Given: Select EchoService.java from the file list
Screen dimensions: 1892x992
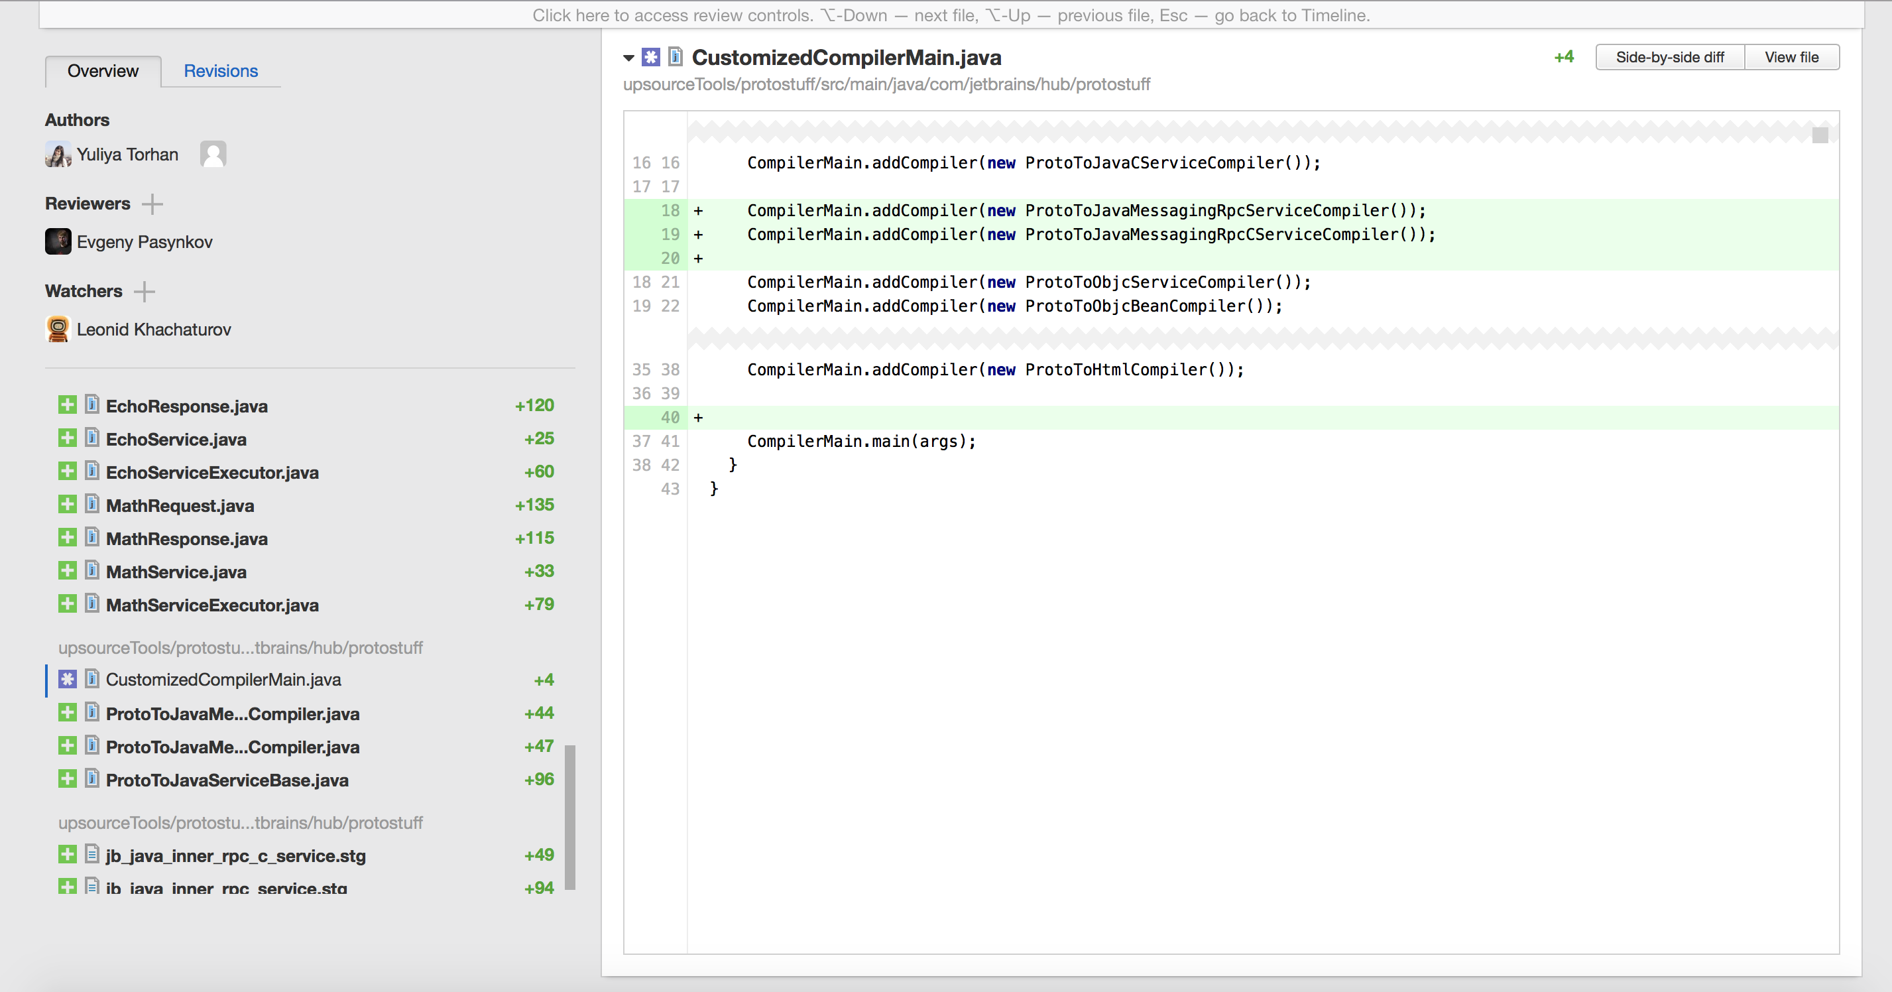Looking at the screenshot, I should click(176, 439).
